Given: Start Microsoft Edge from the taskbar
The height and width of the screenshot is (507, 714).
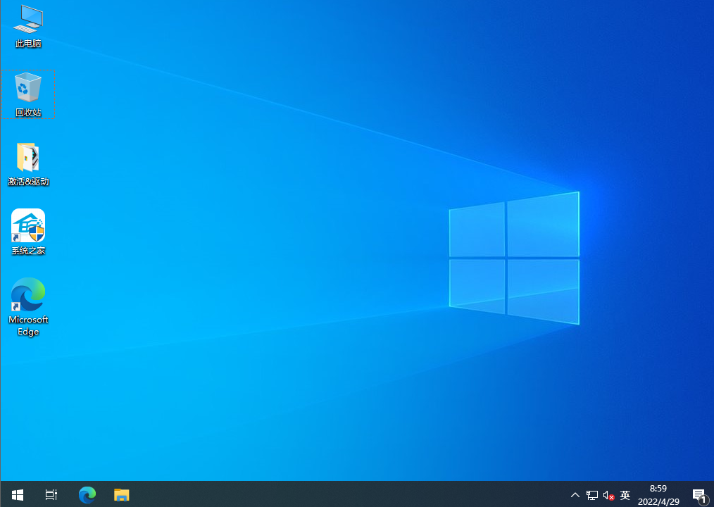Looking at the screenshot, I should 87,495.
